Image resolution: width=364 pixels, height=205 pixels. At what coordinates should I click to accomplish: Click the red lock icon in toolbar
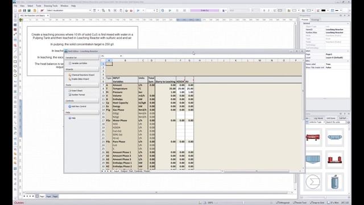pyautogui.click(x=131, y=10)
